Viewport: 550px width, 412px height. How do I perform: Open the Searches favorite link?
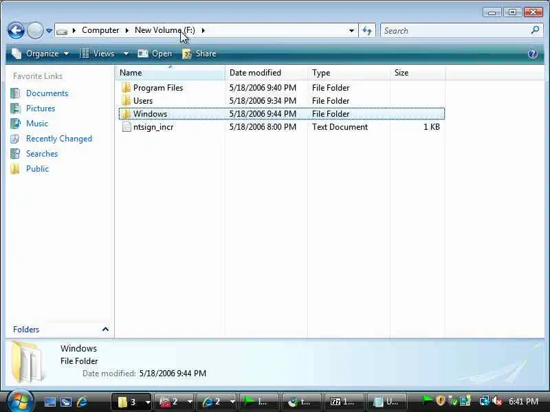coord(42,153)
